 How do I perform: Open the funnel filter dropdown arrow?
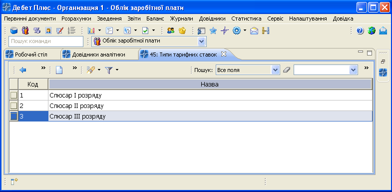117,70
